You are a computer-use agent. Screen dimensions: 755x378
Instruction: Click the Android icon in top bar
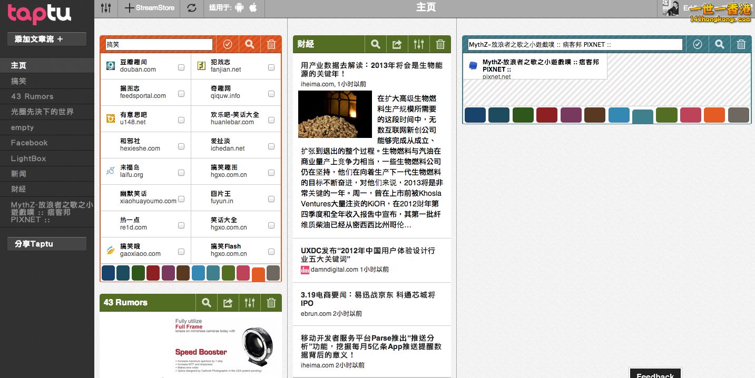point(240,8)
